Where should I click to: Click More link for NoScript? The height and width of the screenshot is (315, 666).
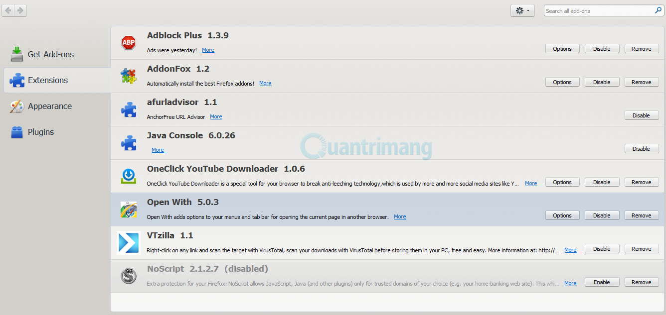click(570, 283)
